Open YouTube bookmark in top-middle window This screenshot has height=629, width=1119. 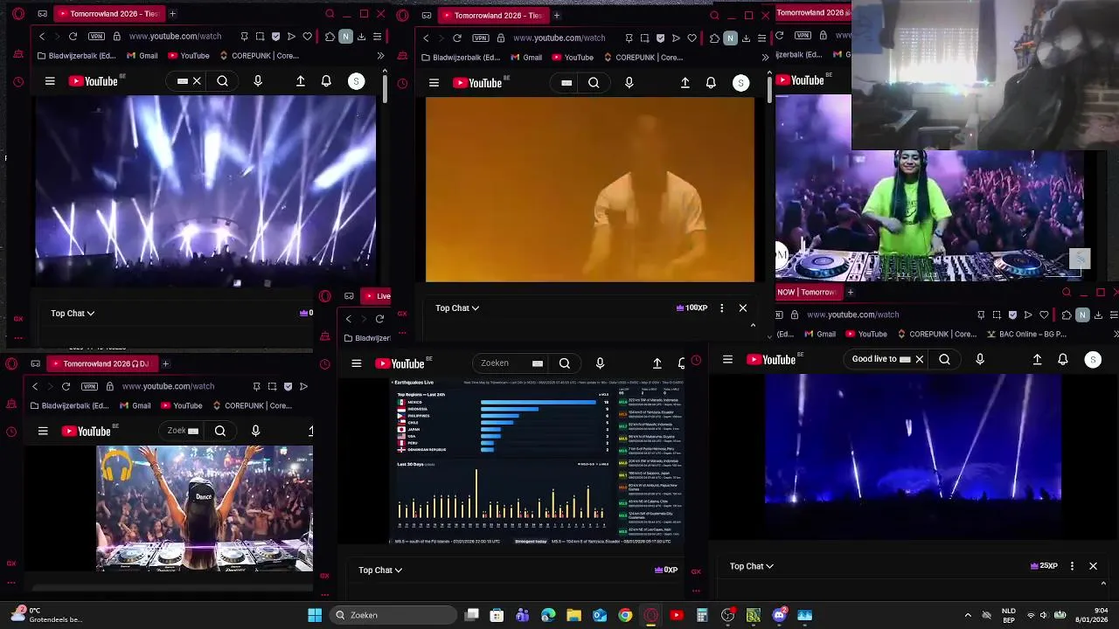pyautogui.click(x=573, y=58)
